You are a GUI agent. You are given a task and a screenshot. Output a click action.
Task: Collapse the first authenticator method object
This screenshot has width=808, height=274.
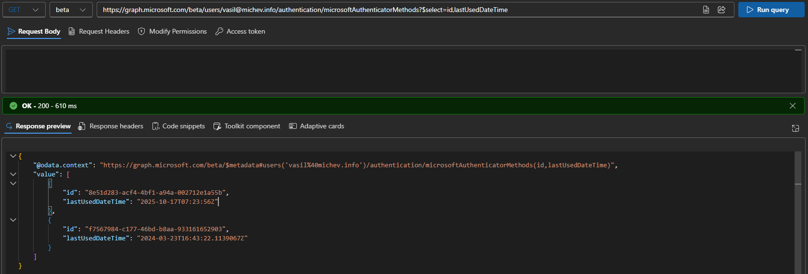click(x=13, y=184)
